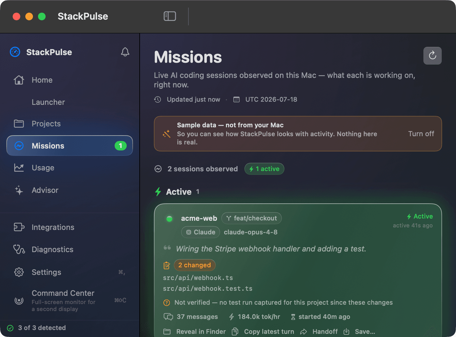This screenshot has height=337, width=456.
Task: Click the Not verified question mark icon
Action: coord(167,303)
